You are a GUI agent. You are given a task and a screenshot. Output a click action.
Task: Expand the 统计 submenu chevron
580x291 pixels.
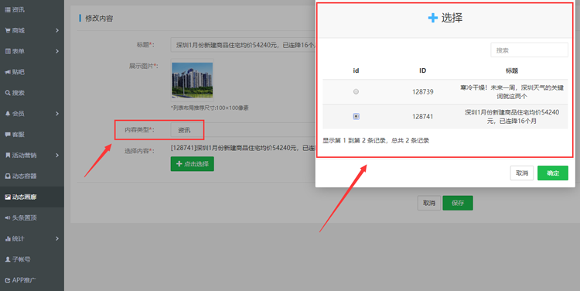tap(57, 238)
